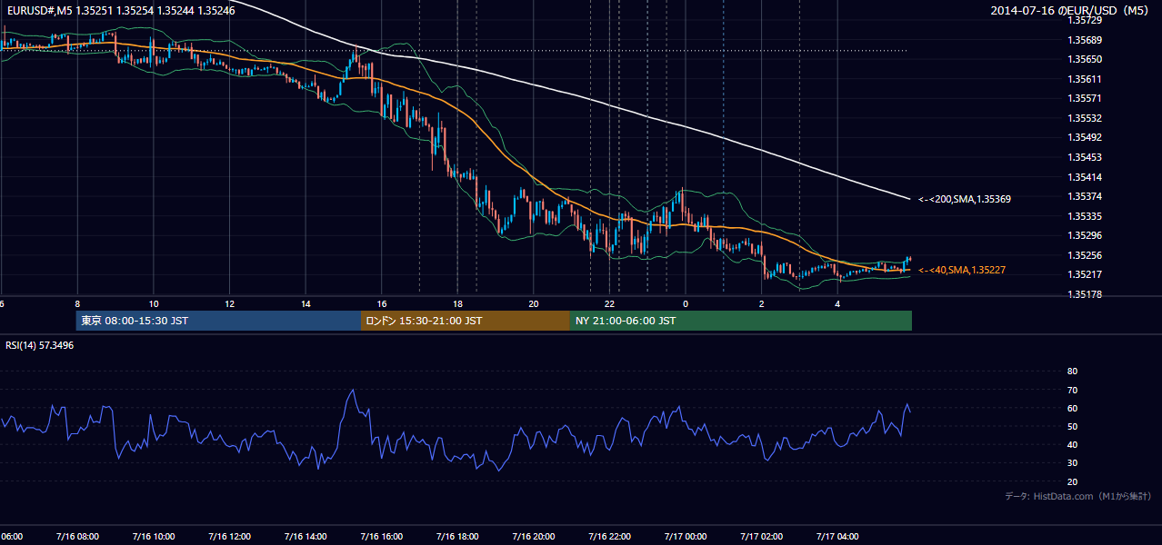This screenshot has height=545, width=1162.
Task: Click the 1.35256 price axis label
Action: (1085, 255)
